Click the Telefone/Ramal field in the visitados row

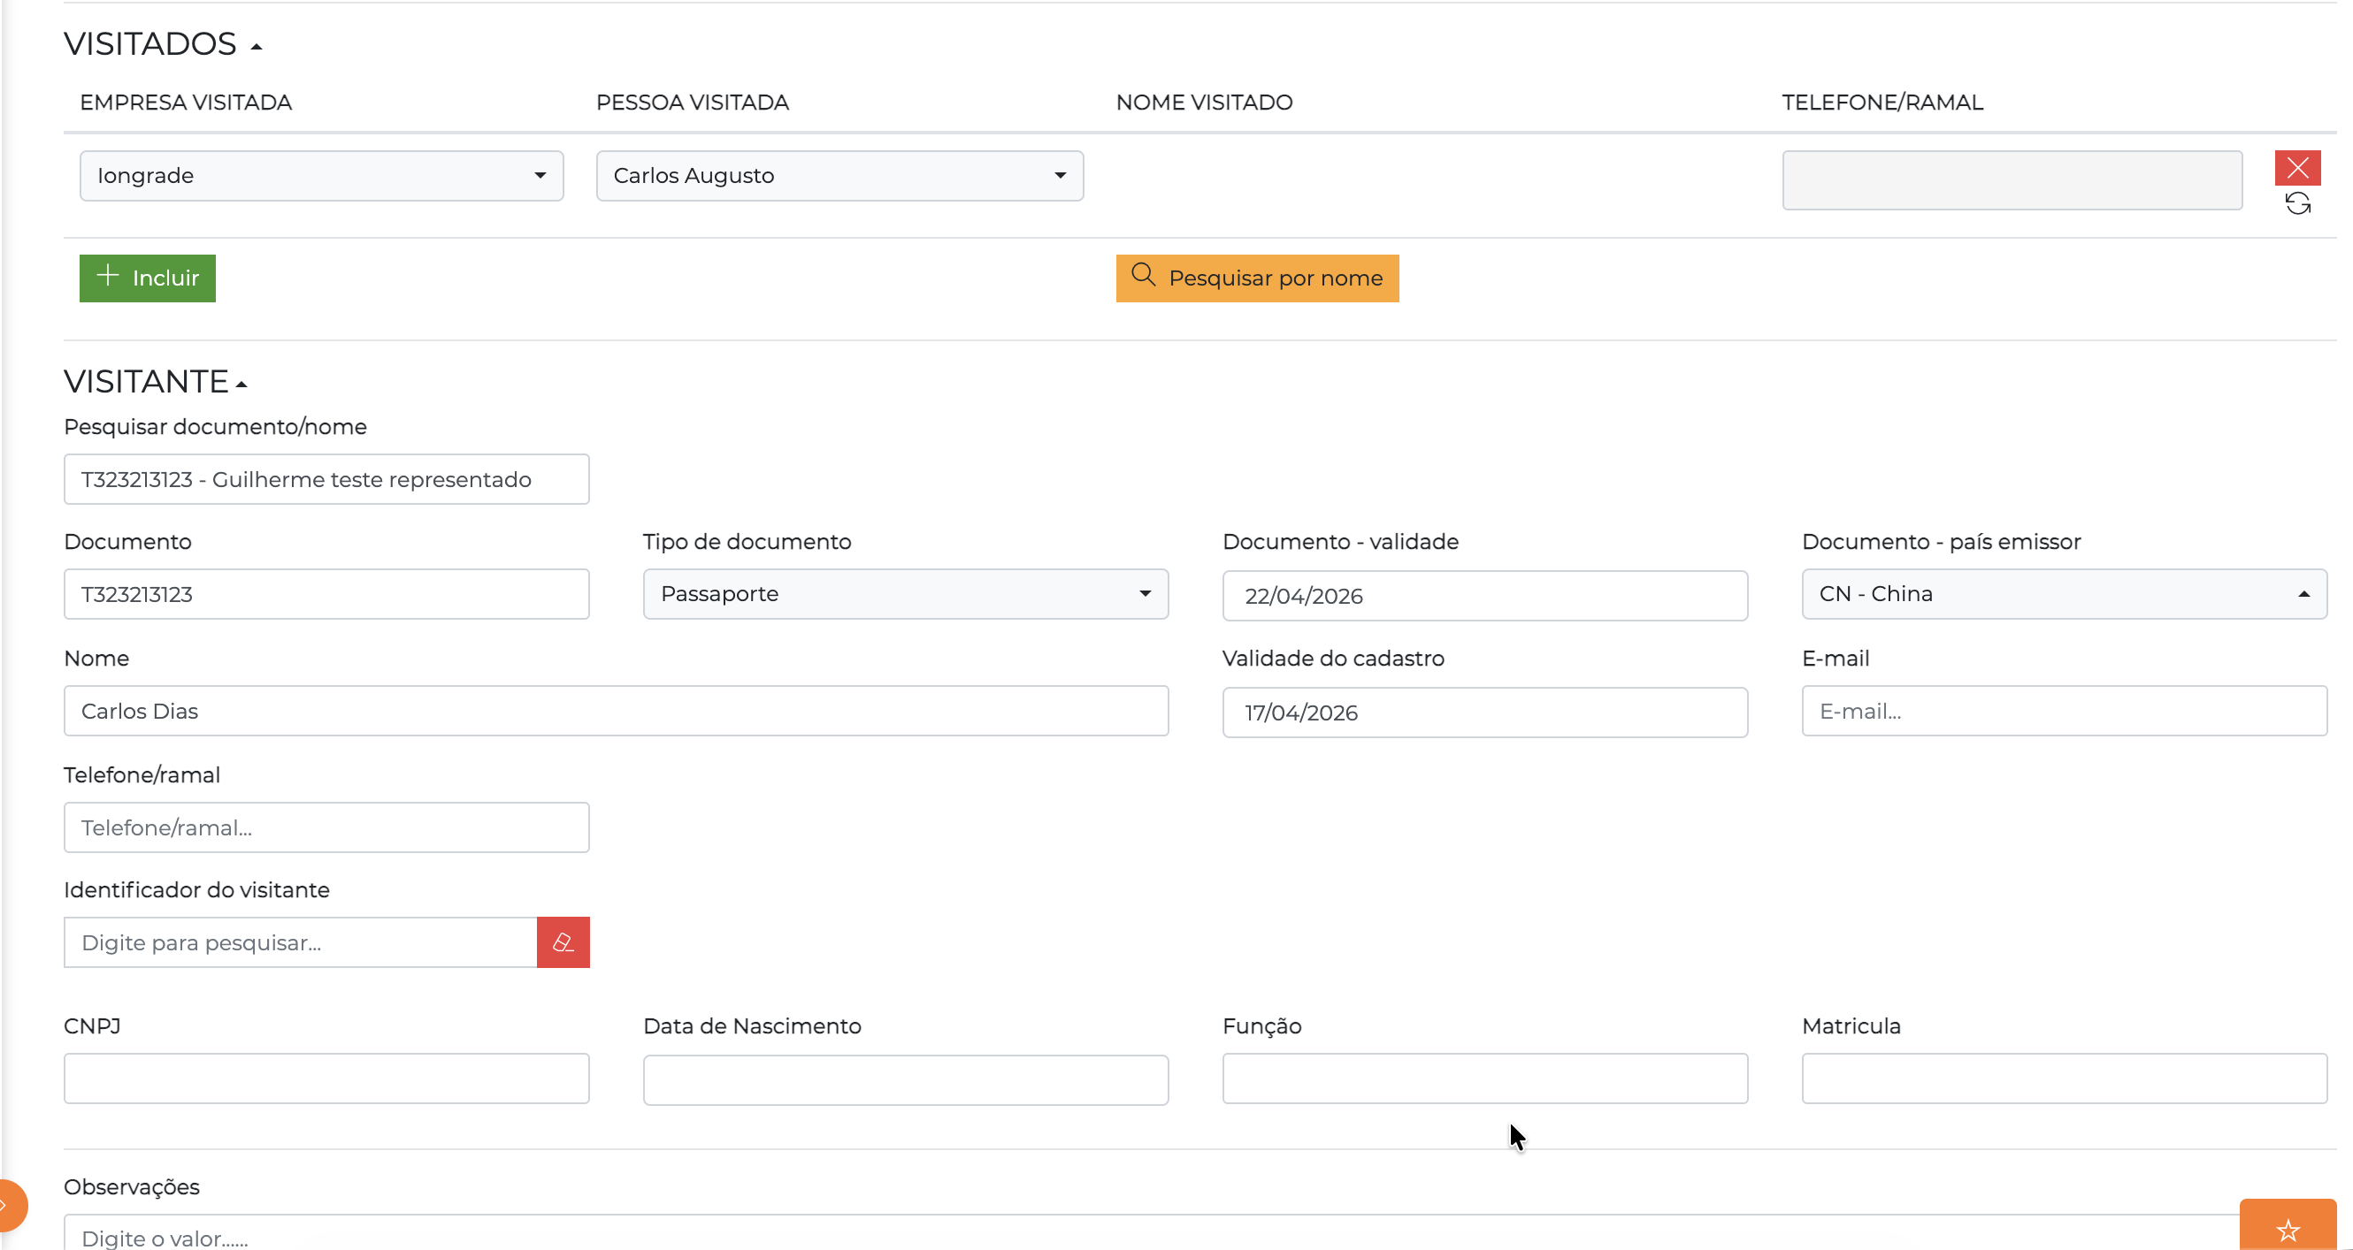pyautogui.click(x=2012, y=179)
